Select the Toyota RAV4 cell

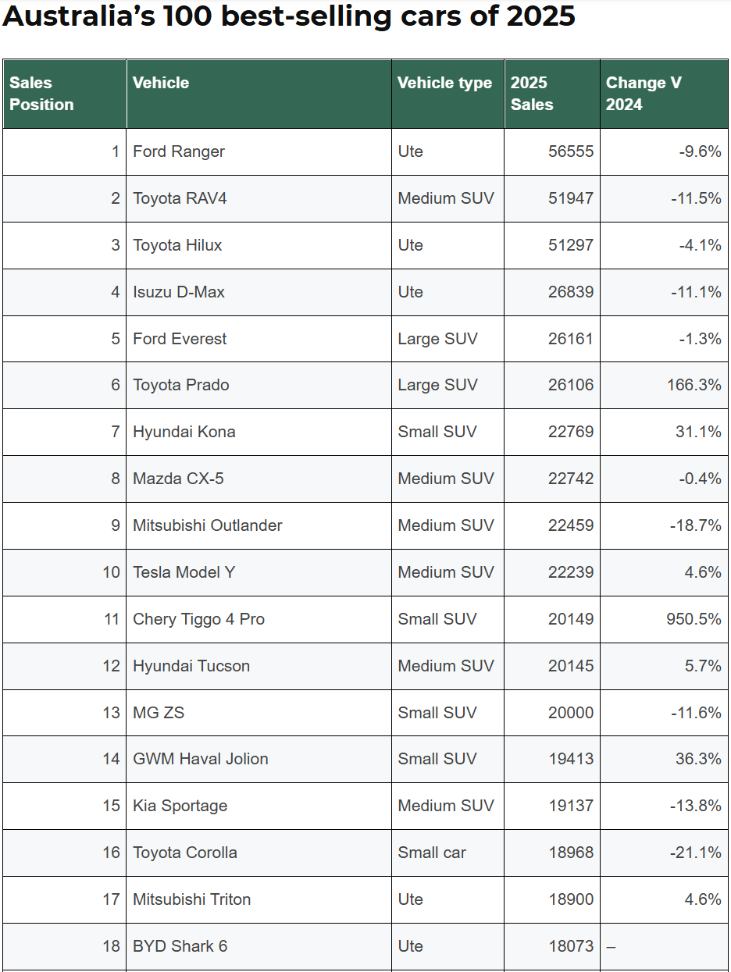[180, 198]
